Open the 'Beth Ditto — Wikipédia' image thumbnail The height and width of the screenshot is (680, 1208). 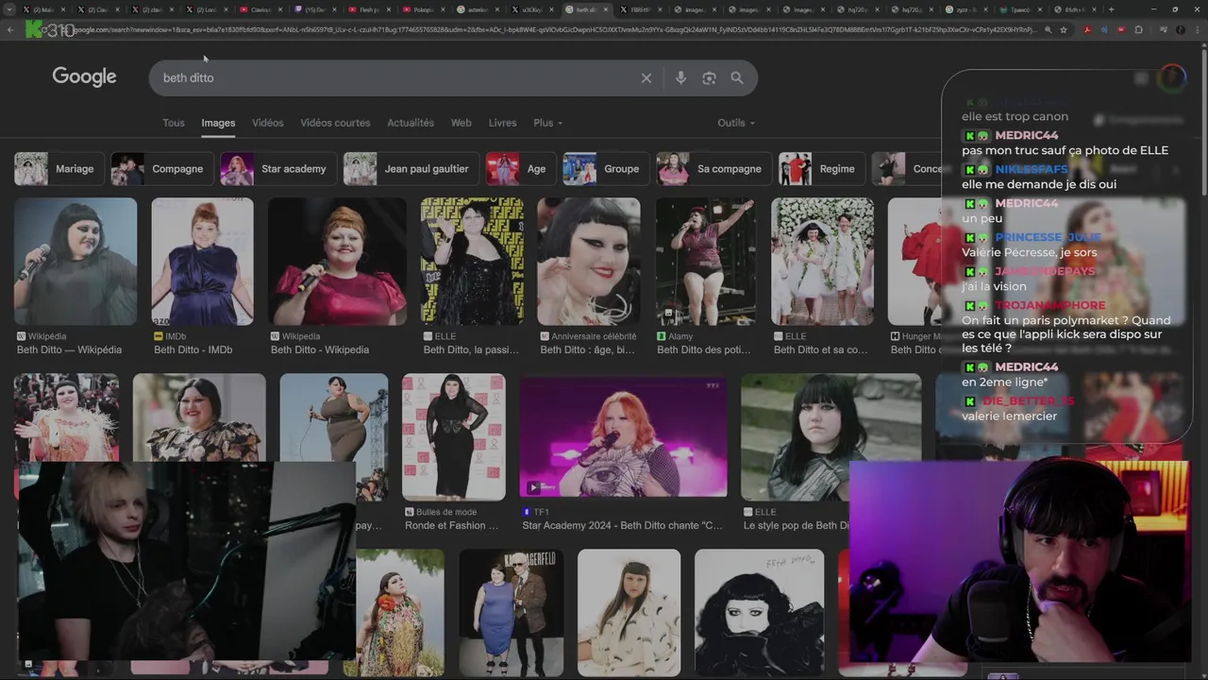[x=75, y=262]
